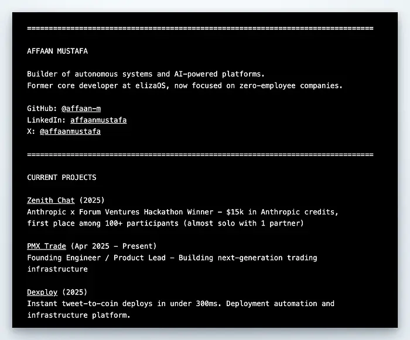Click the separator line above CURRENT PROJECTS
Image resolution: width=410 pixels, height=340 pixels.
pyautogui.click(x=200, y=154)
